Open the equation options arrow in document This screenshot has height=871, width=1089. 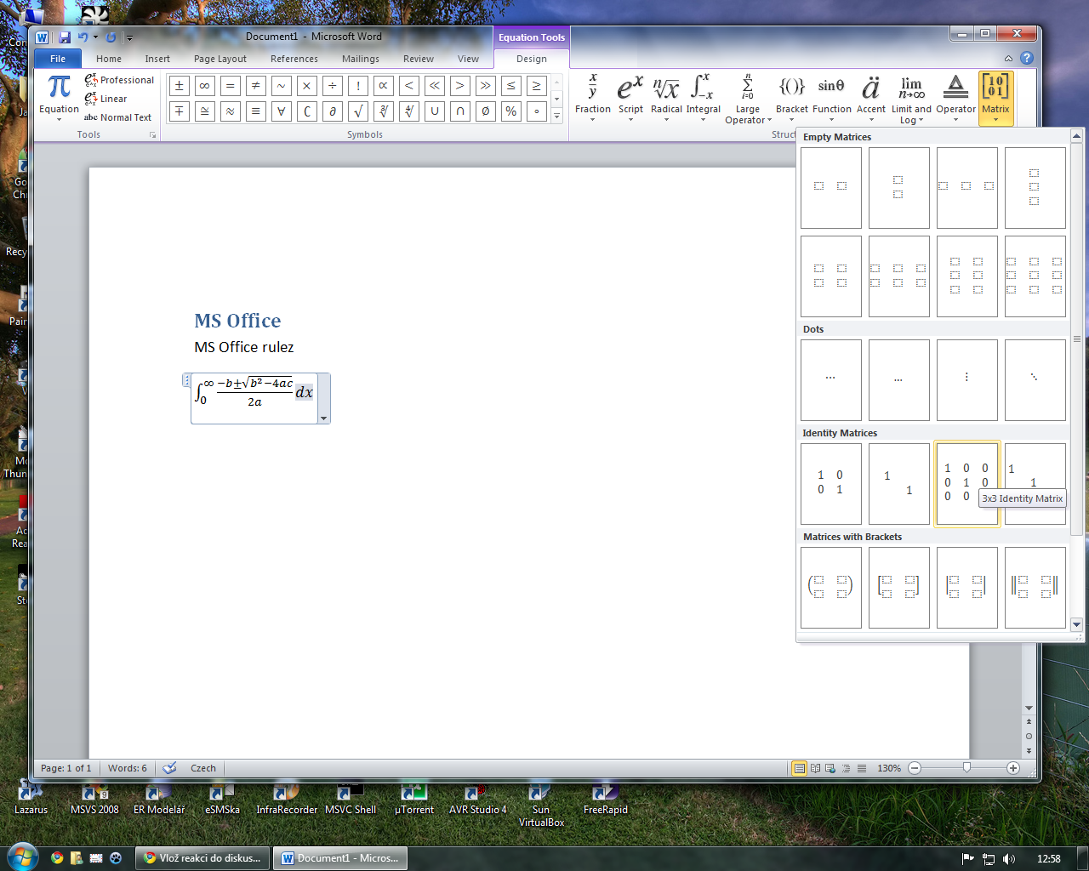(x=323, y=418)
